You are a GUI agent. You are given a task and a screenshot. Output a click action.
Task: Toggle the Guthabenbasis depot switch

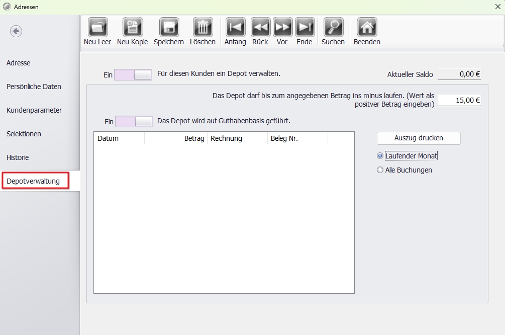[134, 122]
